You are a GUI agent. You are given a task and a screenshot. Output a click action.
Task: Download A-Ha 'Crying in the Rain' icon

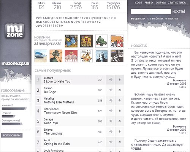(120, 142)
